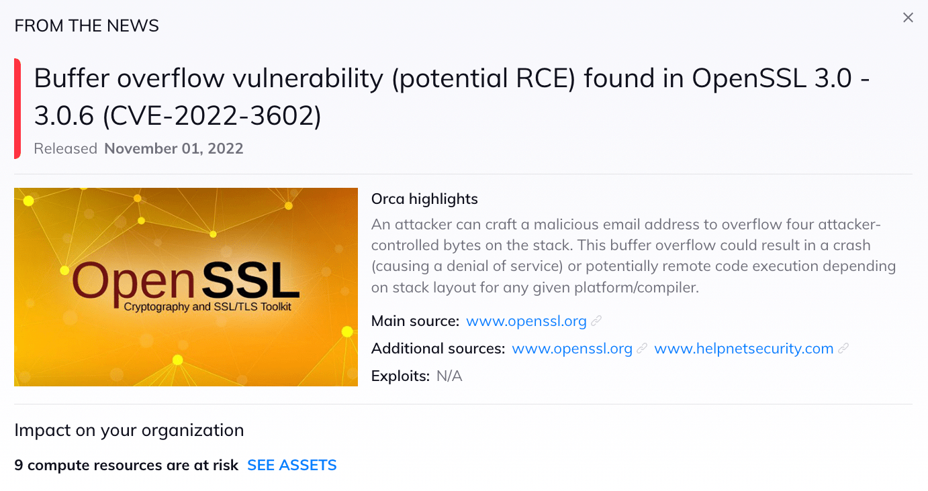Screen dimensions: 928x491
Task: Click the Exploits N/A entry
Action: click(416, 376)
